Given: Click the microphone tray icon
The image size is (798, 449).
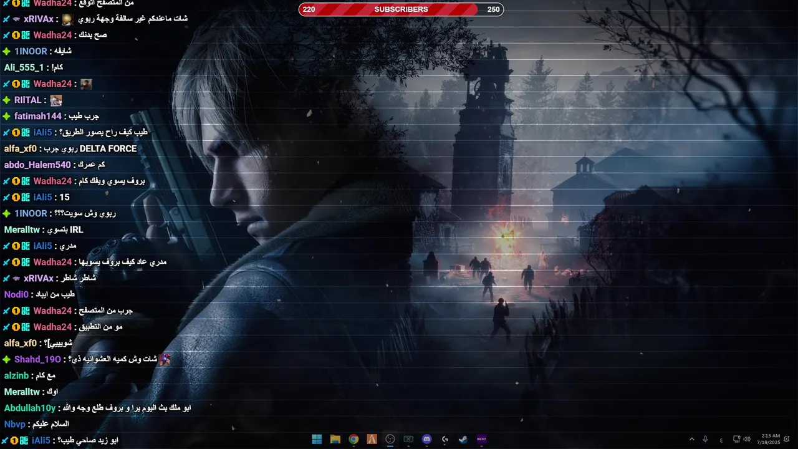Looking at the screenshot, I should pyautogui.click(x=705, y=440).
